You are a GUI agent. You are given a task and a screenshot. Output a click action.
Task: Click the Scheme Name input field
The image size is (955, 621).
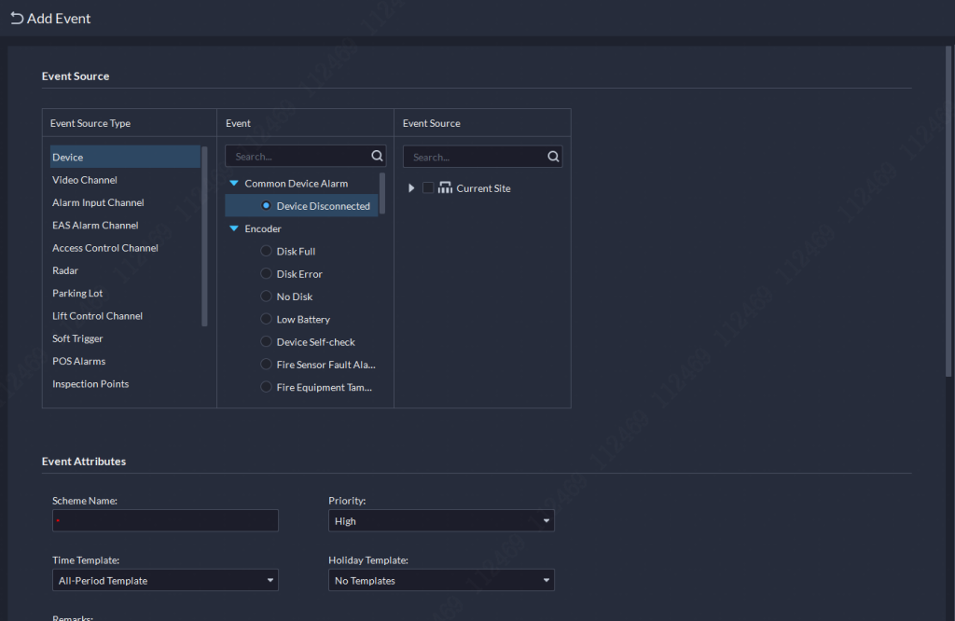coord(165,521)
